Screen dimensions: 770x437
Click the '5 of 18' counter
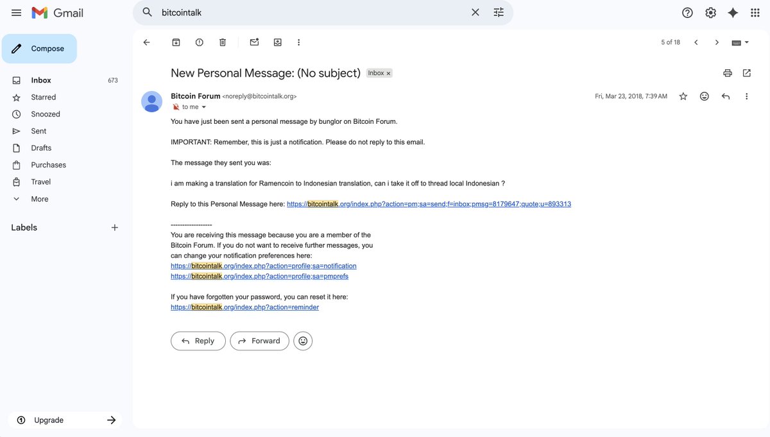pyautogui.click(x=671, y=42)
